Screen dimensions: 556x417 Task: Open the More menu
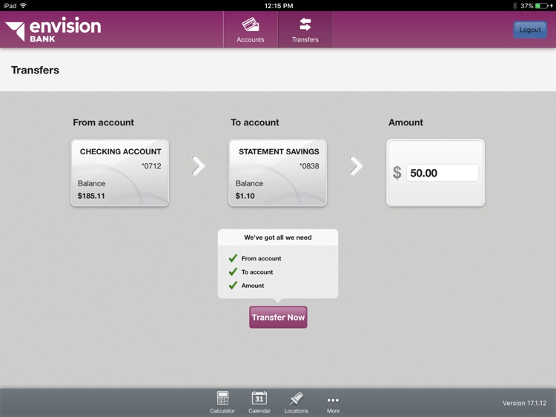333,404
